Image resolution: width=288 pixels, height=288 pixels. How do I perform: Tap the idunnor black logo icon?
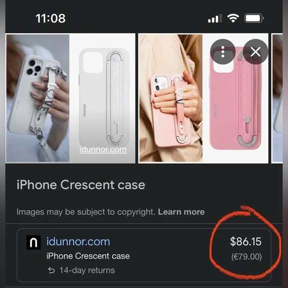[34, 242]
